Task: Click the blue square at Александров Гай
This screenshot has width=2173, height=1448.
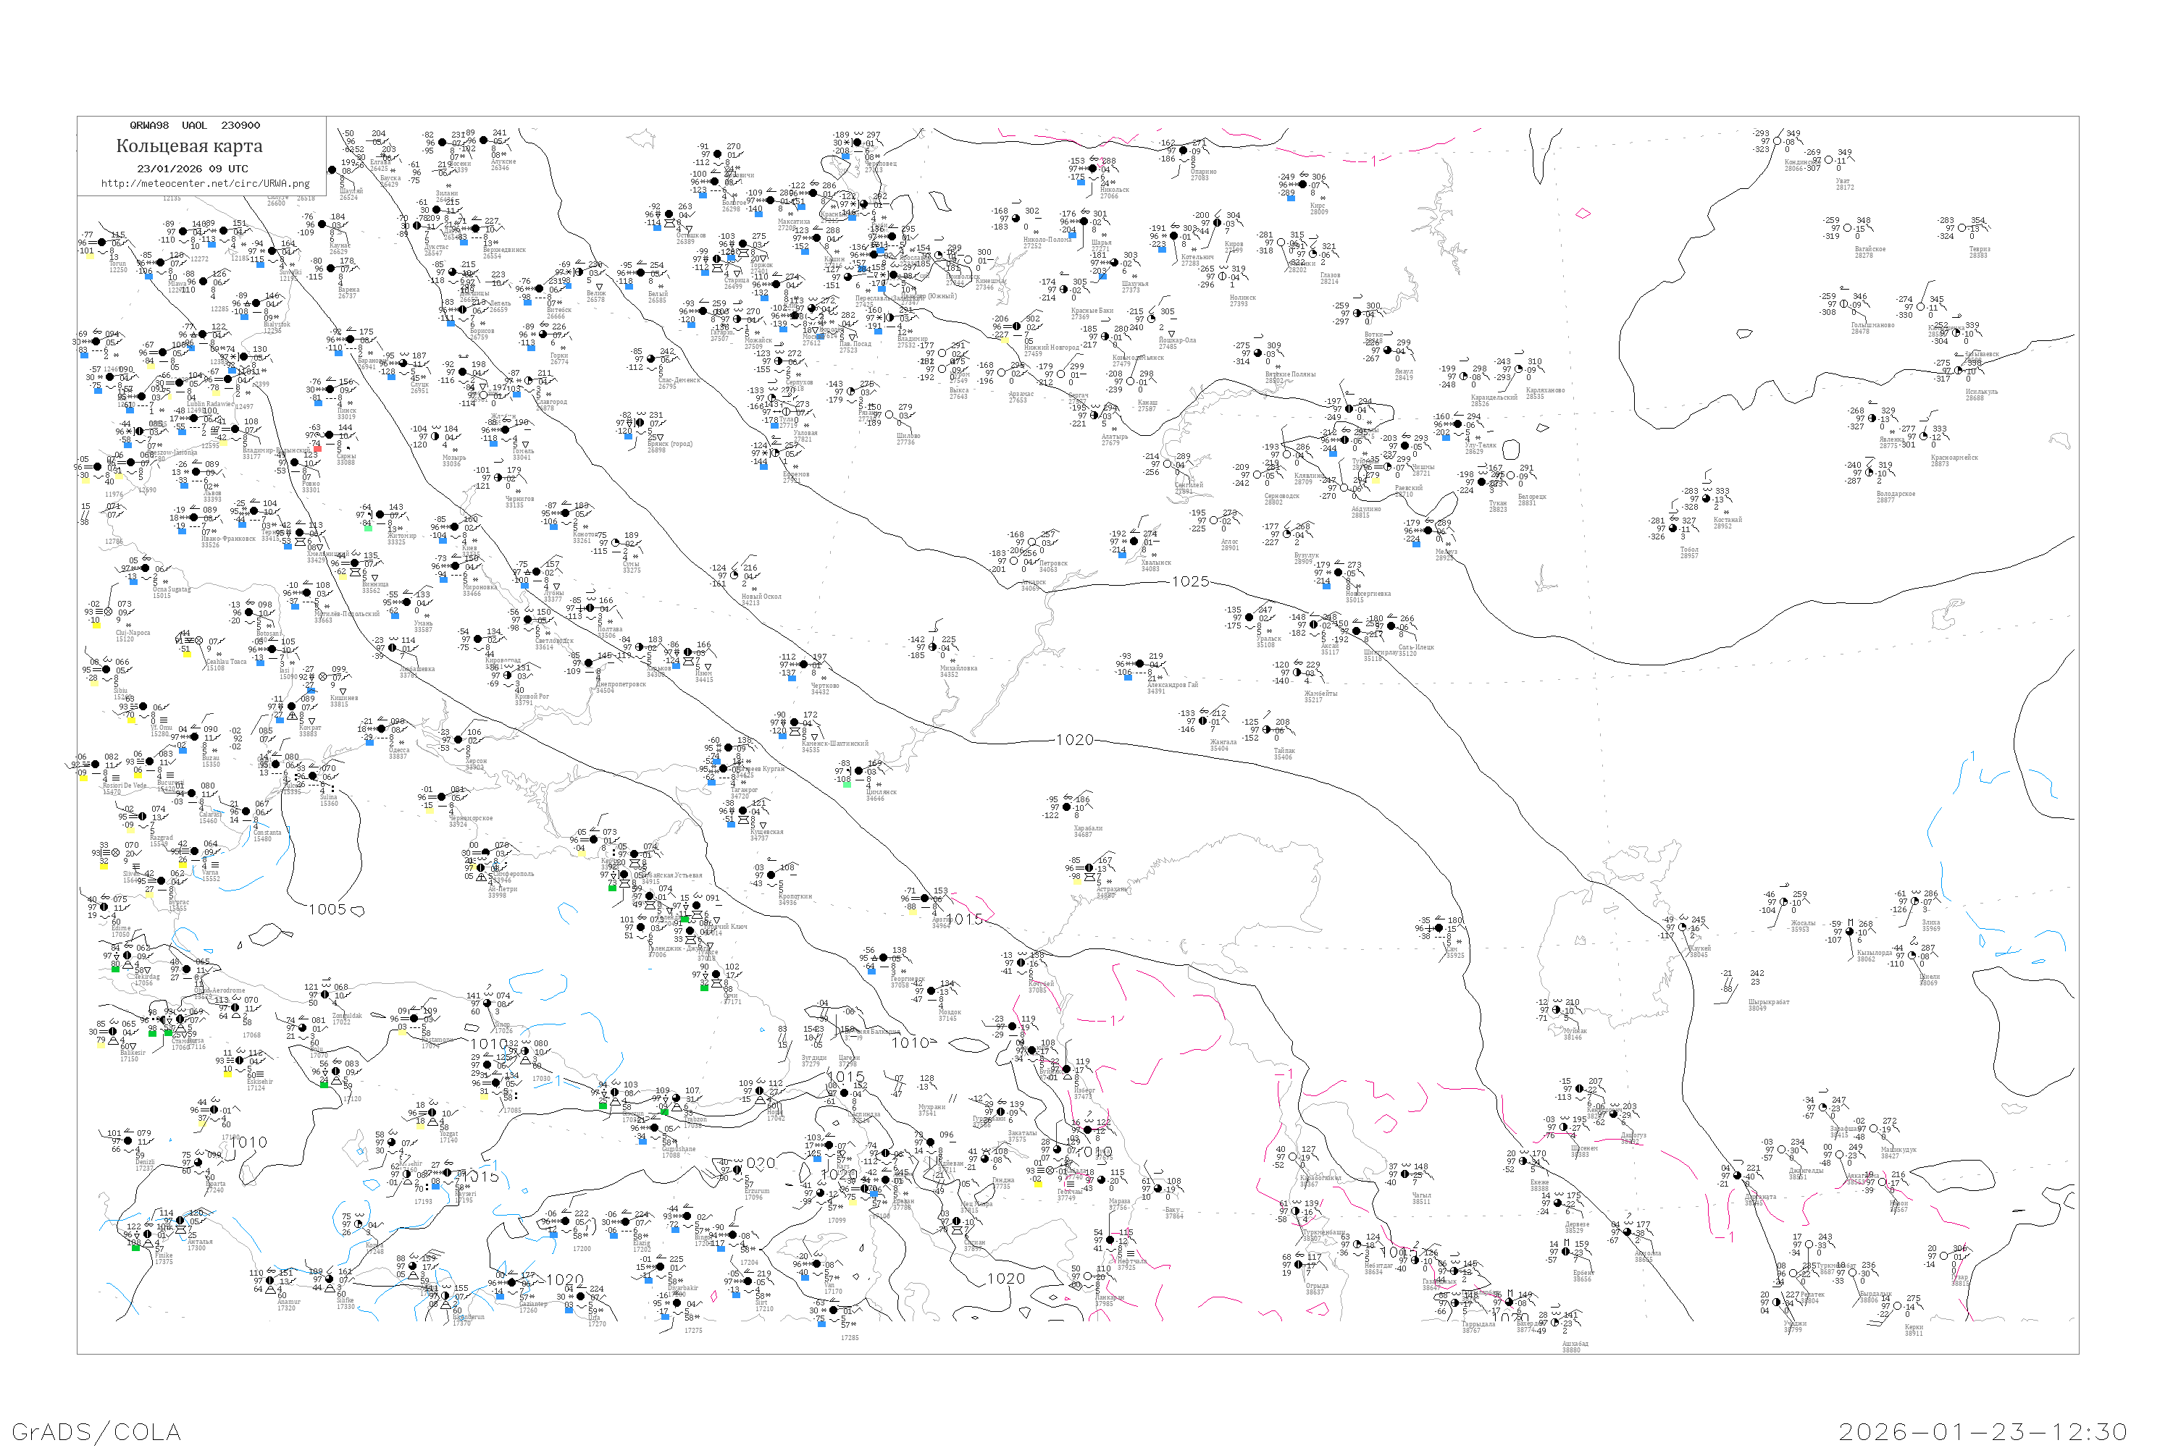Action: (x=1128, y=677)
